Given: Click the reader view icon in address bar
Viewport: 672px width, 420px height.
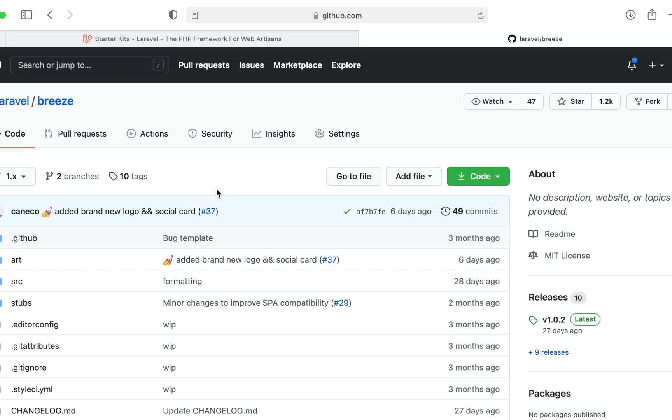Looking at the screenshot, I should pyautogui.click(x=195, y=16).
